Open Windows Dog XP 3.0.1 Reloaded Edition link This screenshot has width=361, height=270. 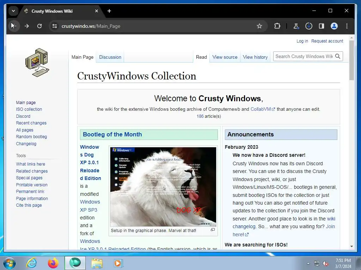[91, 162]
